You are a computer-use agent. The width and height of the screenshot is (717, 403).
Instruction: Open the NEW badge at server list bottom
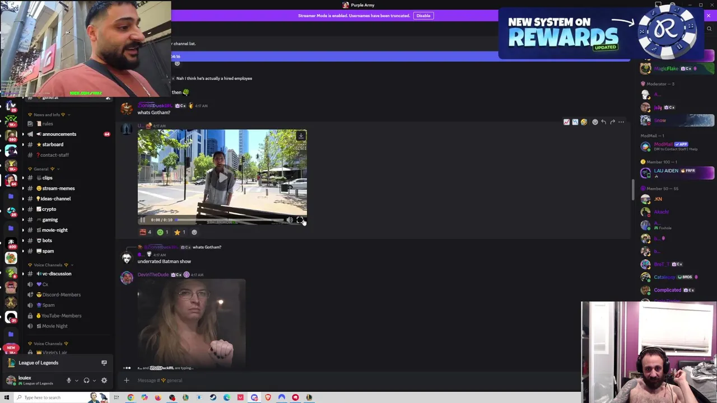point(11,348)
